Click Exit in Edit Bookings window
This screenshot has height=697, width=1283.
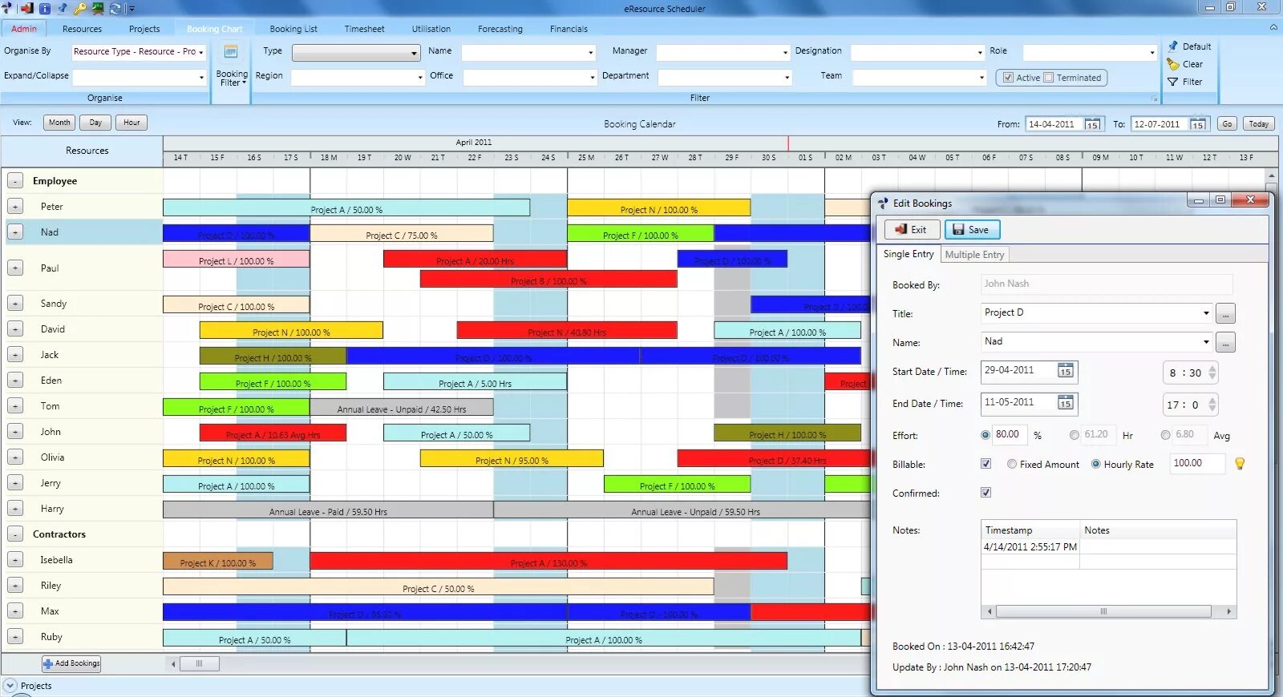pos(912,230)
